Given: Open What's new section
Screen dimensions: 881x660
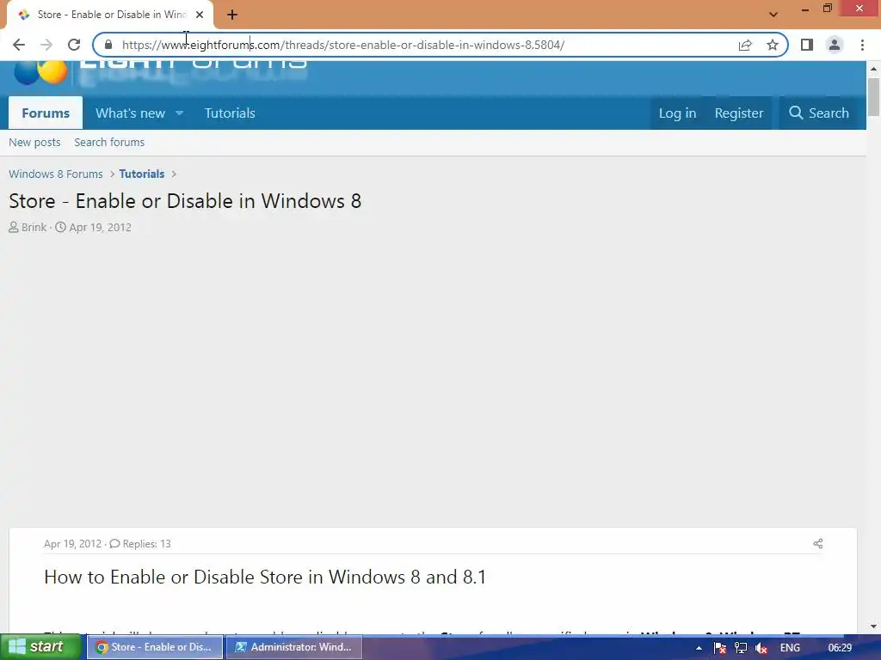Looking at the screenshot, I should 131,113.
